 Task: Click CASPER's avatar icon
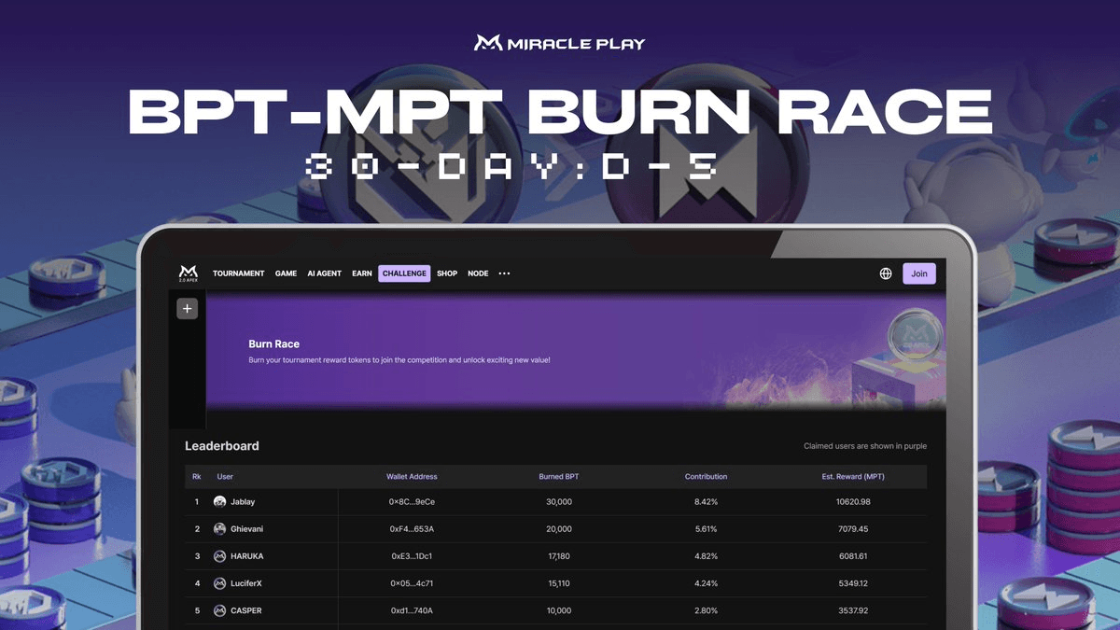click(219, 610)
